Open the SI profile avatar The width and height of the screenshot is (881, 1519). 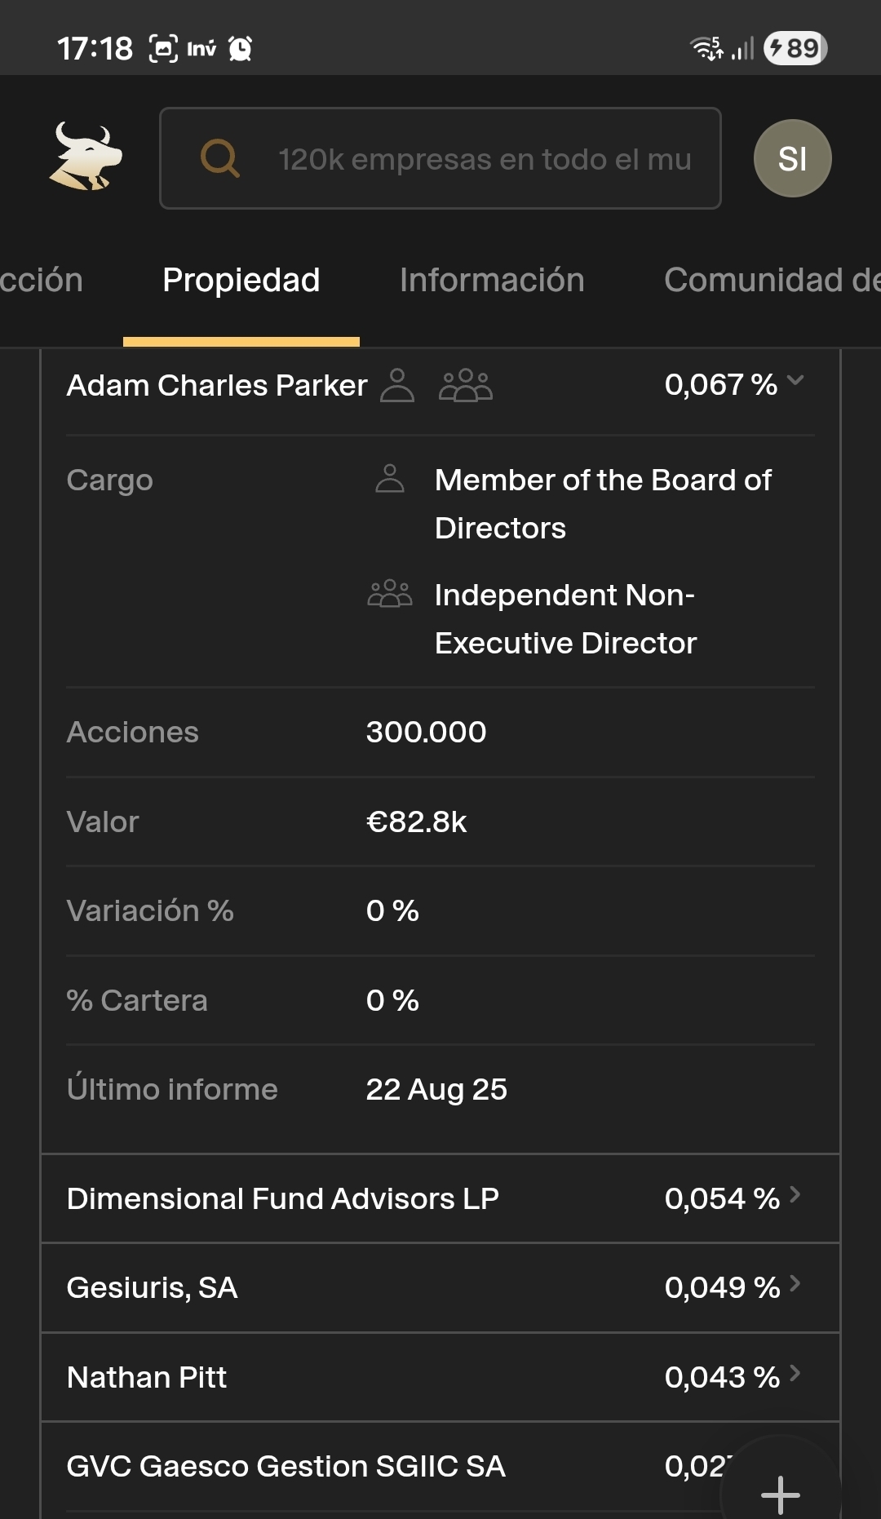[x=792, y=158]
